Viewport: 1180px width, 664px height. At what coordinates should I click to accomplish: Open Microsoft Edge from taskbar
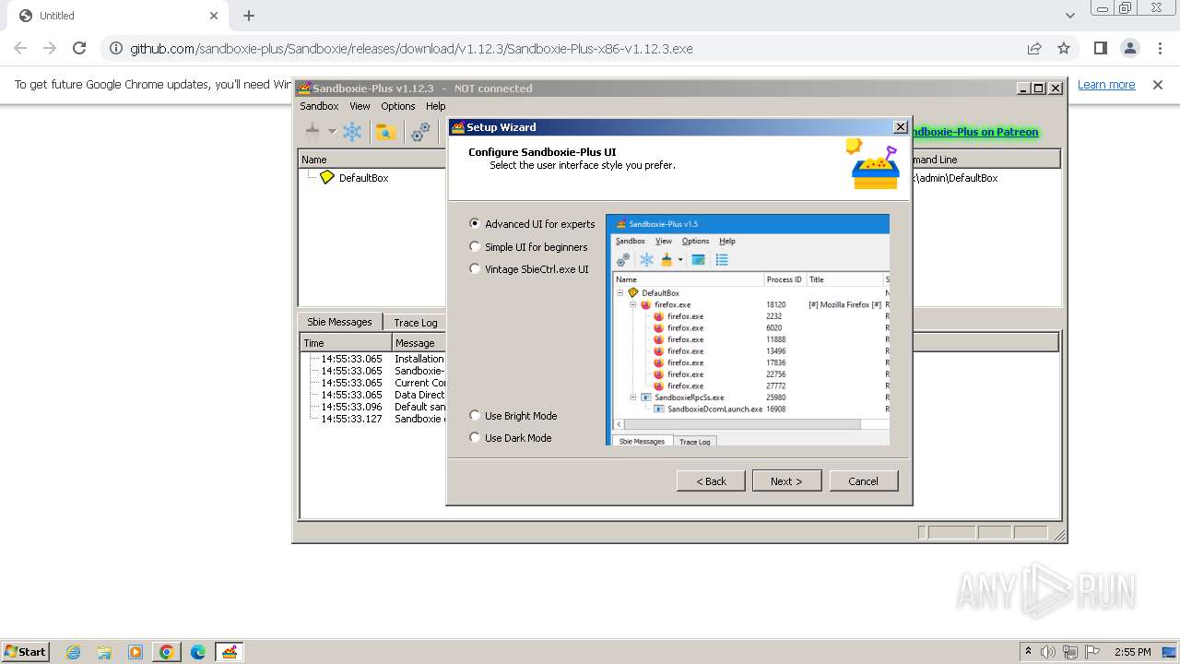pos(198,652)
